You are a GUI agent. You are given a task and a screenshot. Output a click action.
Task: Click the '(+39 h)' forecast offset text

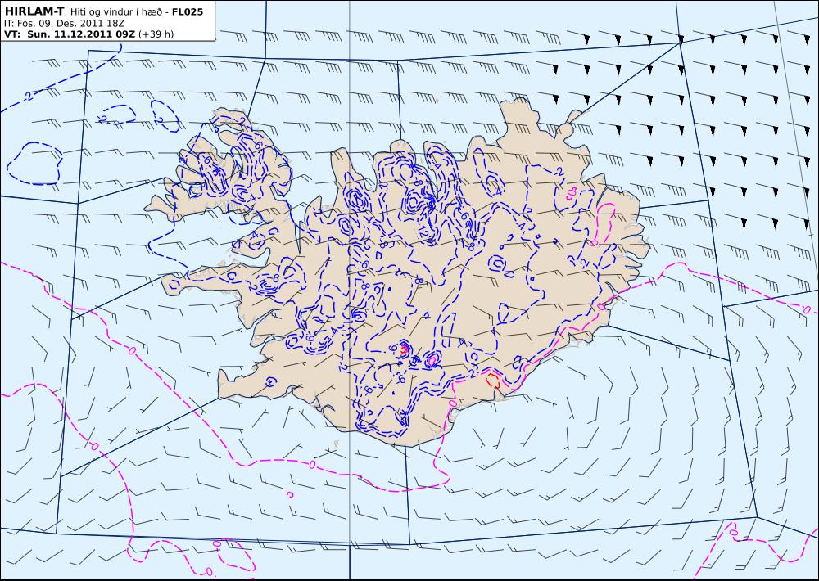pyautogui.click(x=156, y=34)
